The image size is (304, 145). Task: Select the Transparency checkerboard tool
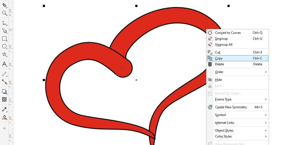tap(4, 99)
